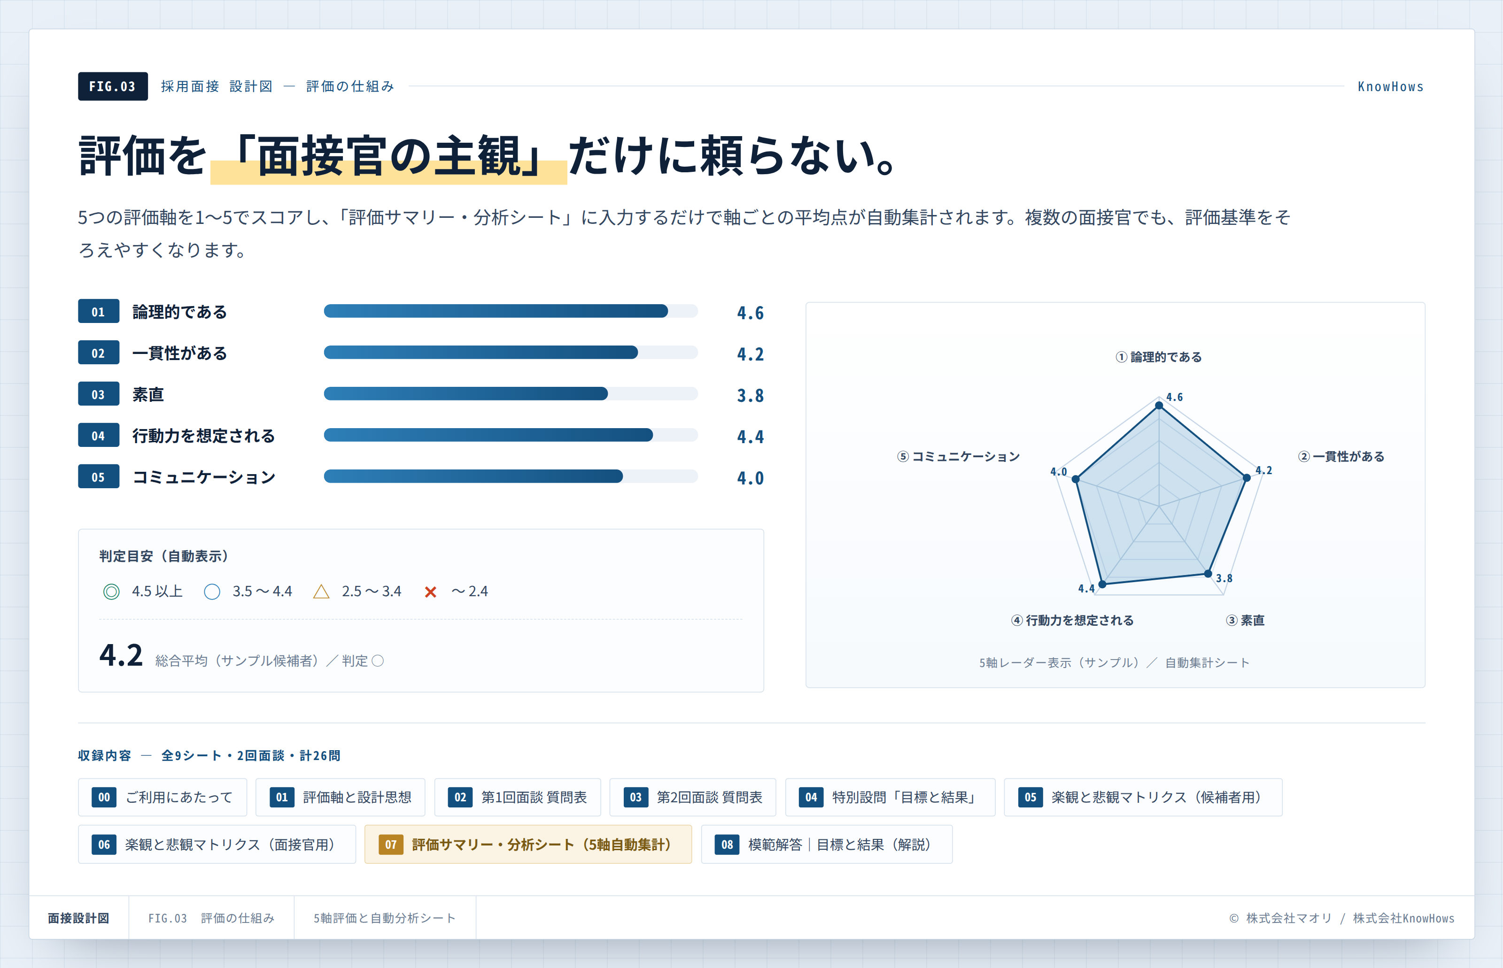Viewport: 1503px width, 968px height.
Task: Click the 全9シート・2回面談・計26問 summary text
Action: (x=251, y=755)
